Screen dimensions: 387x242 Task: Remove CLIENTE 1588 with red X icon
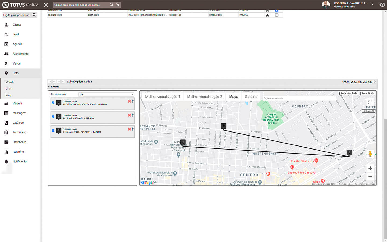pyautogui.click(x=129, y=101)
